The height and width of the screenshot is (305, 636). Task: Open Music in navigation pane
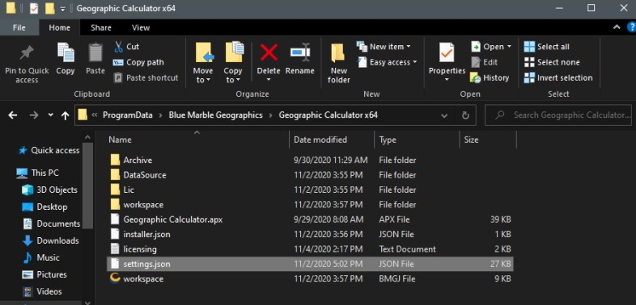tap(41, 257)
